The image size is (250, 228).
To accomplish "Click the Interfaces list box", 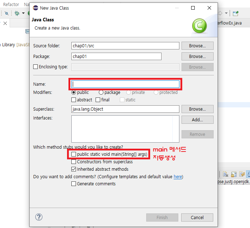I will (x=125, y=129).
